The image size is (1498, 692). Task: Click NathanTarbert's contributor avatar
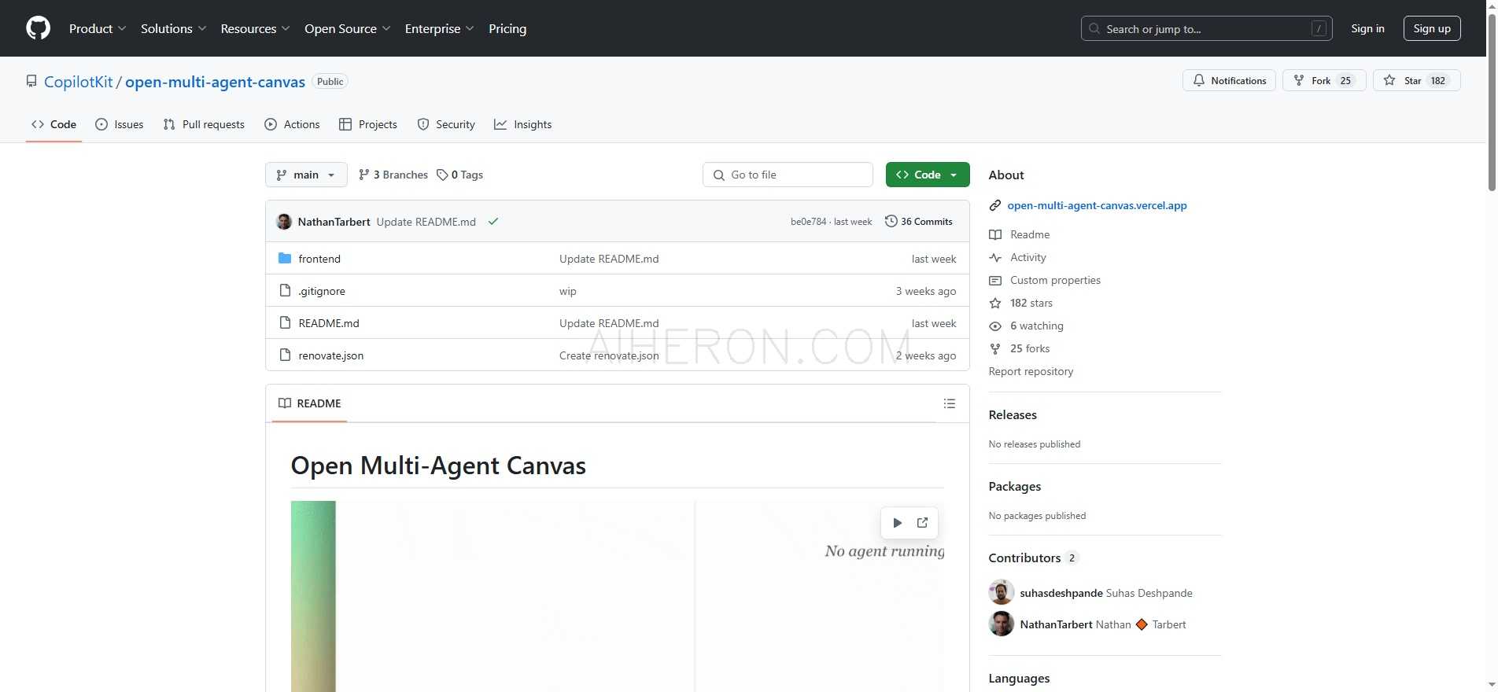click(1002, 624)
